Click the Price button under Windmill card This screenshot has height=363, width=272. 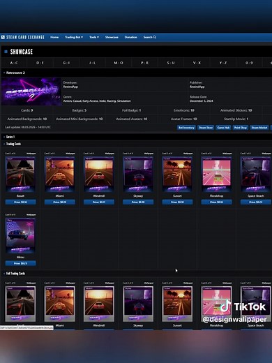[99, 202]
